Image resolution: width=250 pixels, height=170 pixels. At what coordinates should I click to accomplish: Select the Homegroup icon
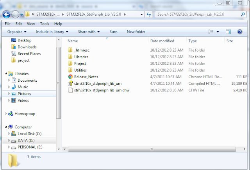coord(11,114)
